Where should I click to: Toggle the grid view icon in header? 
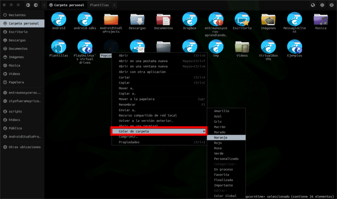322,5
